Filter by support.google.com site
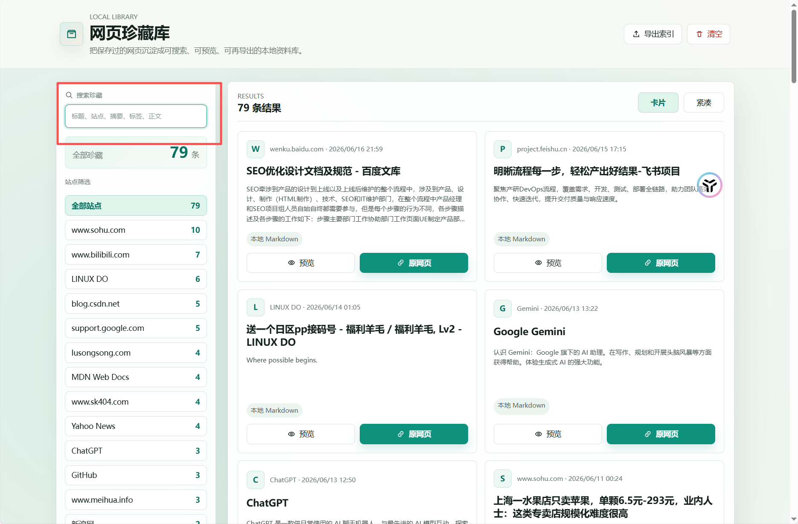The image size is (798, 524). click(x=136, y=328)
